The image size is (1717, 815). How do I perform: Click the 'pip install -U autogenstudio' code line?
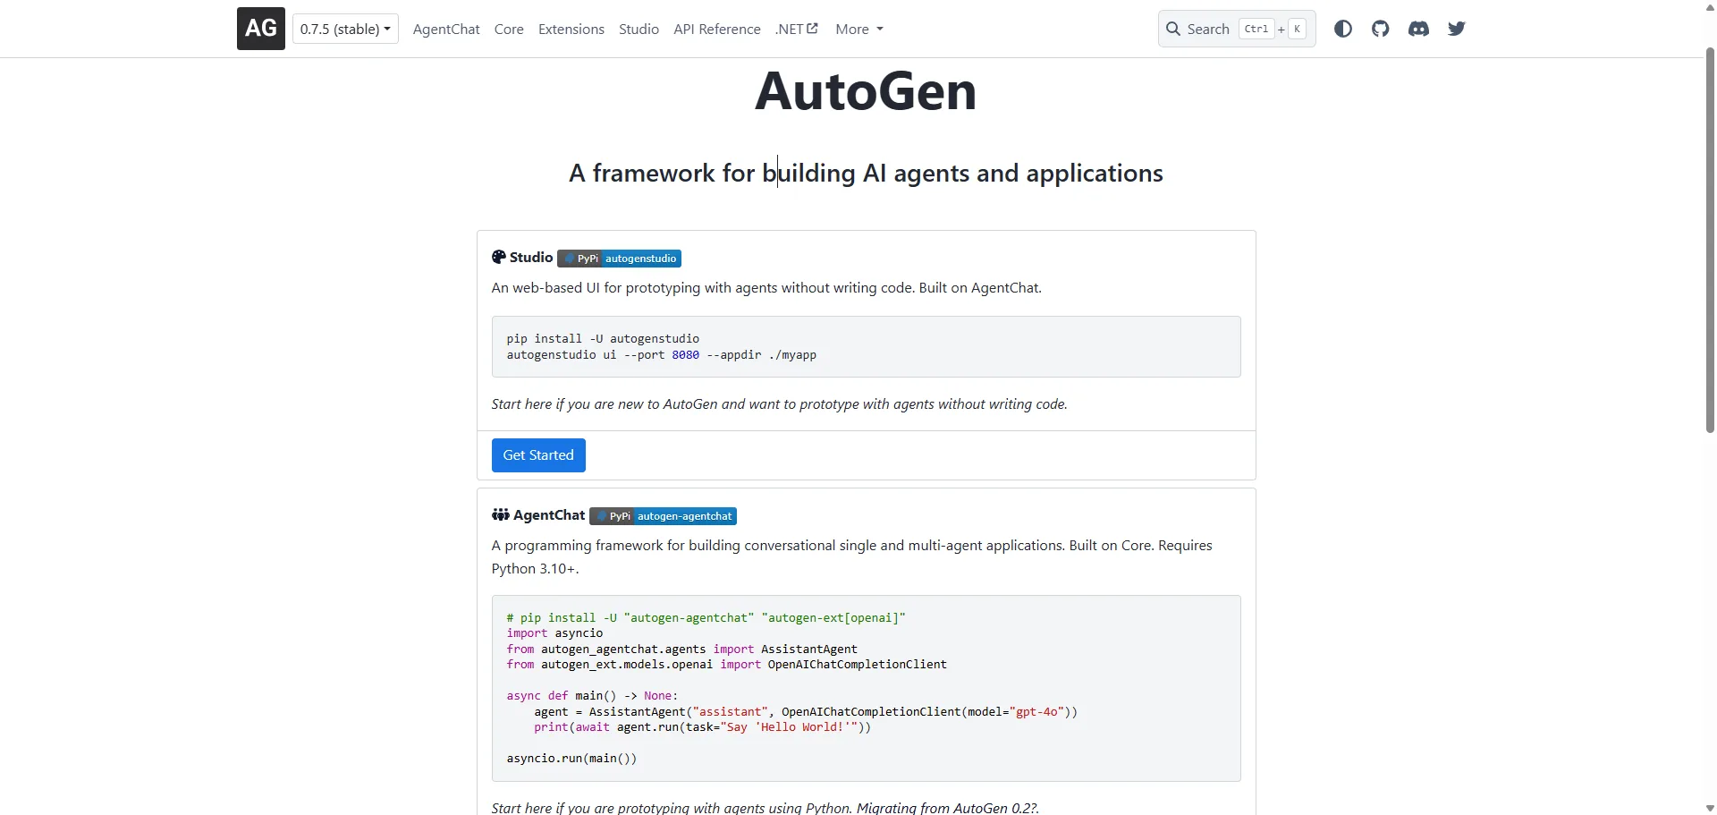[x=603, y=338]
